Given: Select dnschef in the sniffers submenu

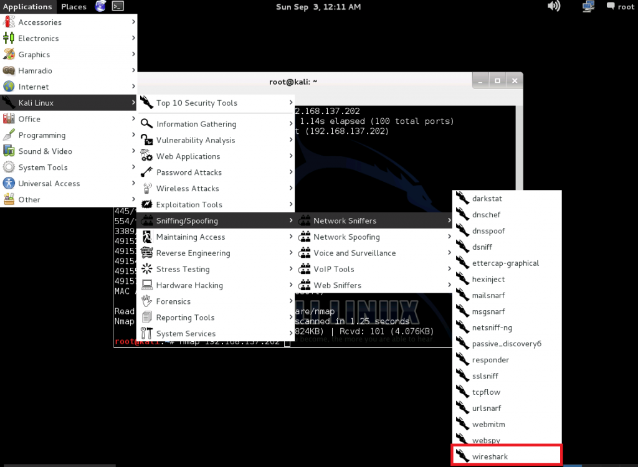Looking at the screenshot, I should click(507, 215).
